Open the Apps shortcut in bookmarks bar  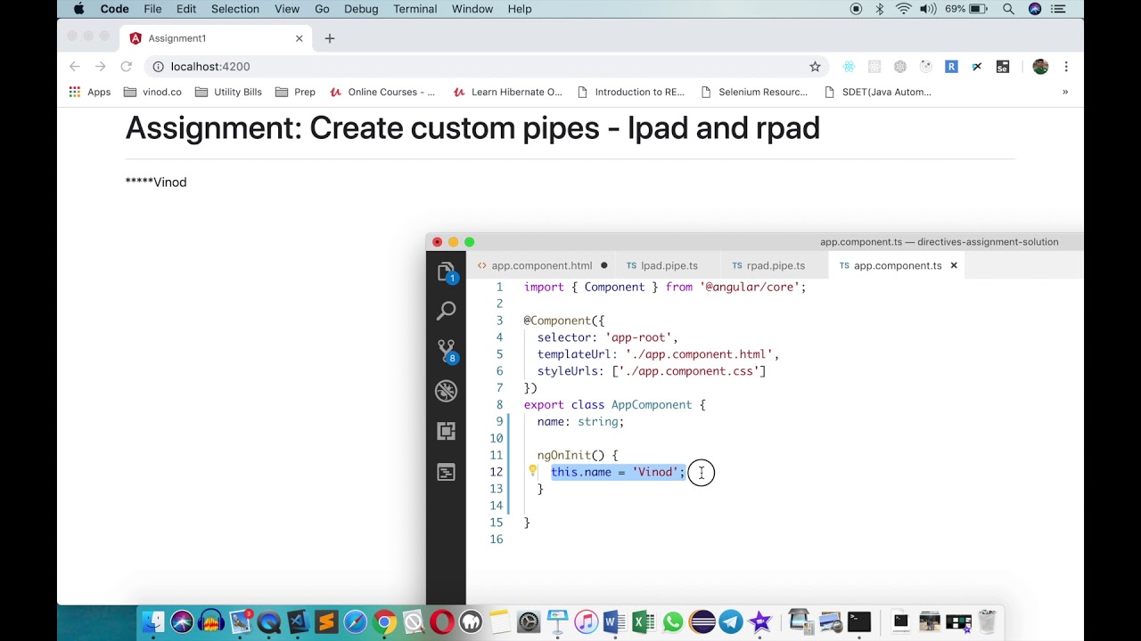pos(90,92)
